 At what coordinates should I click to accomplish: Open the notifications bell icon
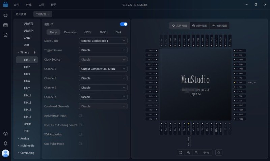pos(5,143)
